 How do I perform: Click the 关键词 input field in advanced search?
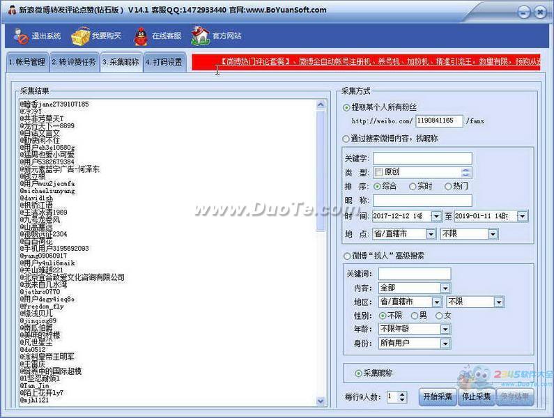[x=415, y=274]
